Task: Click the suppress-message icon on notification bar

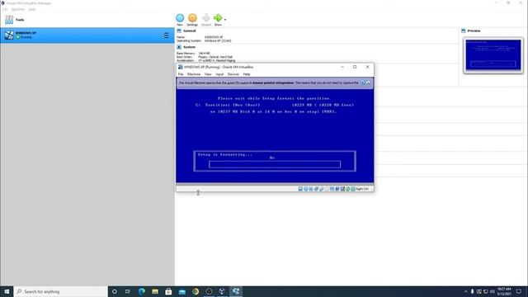Action: coord(368,82)
